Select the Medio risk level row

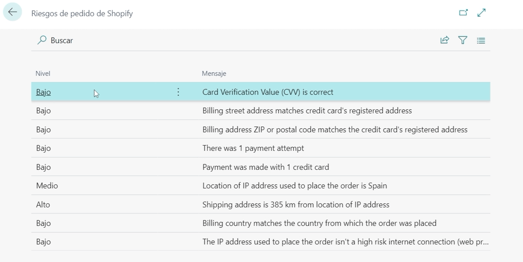point(47,186)
